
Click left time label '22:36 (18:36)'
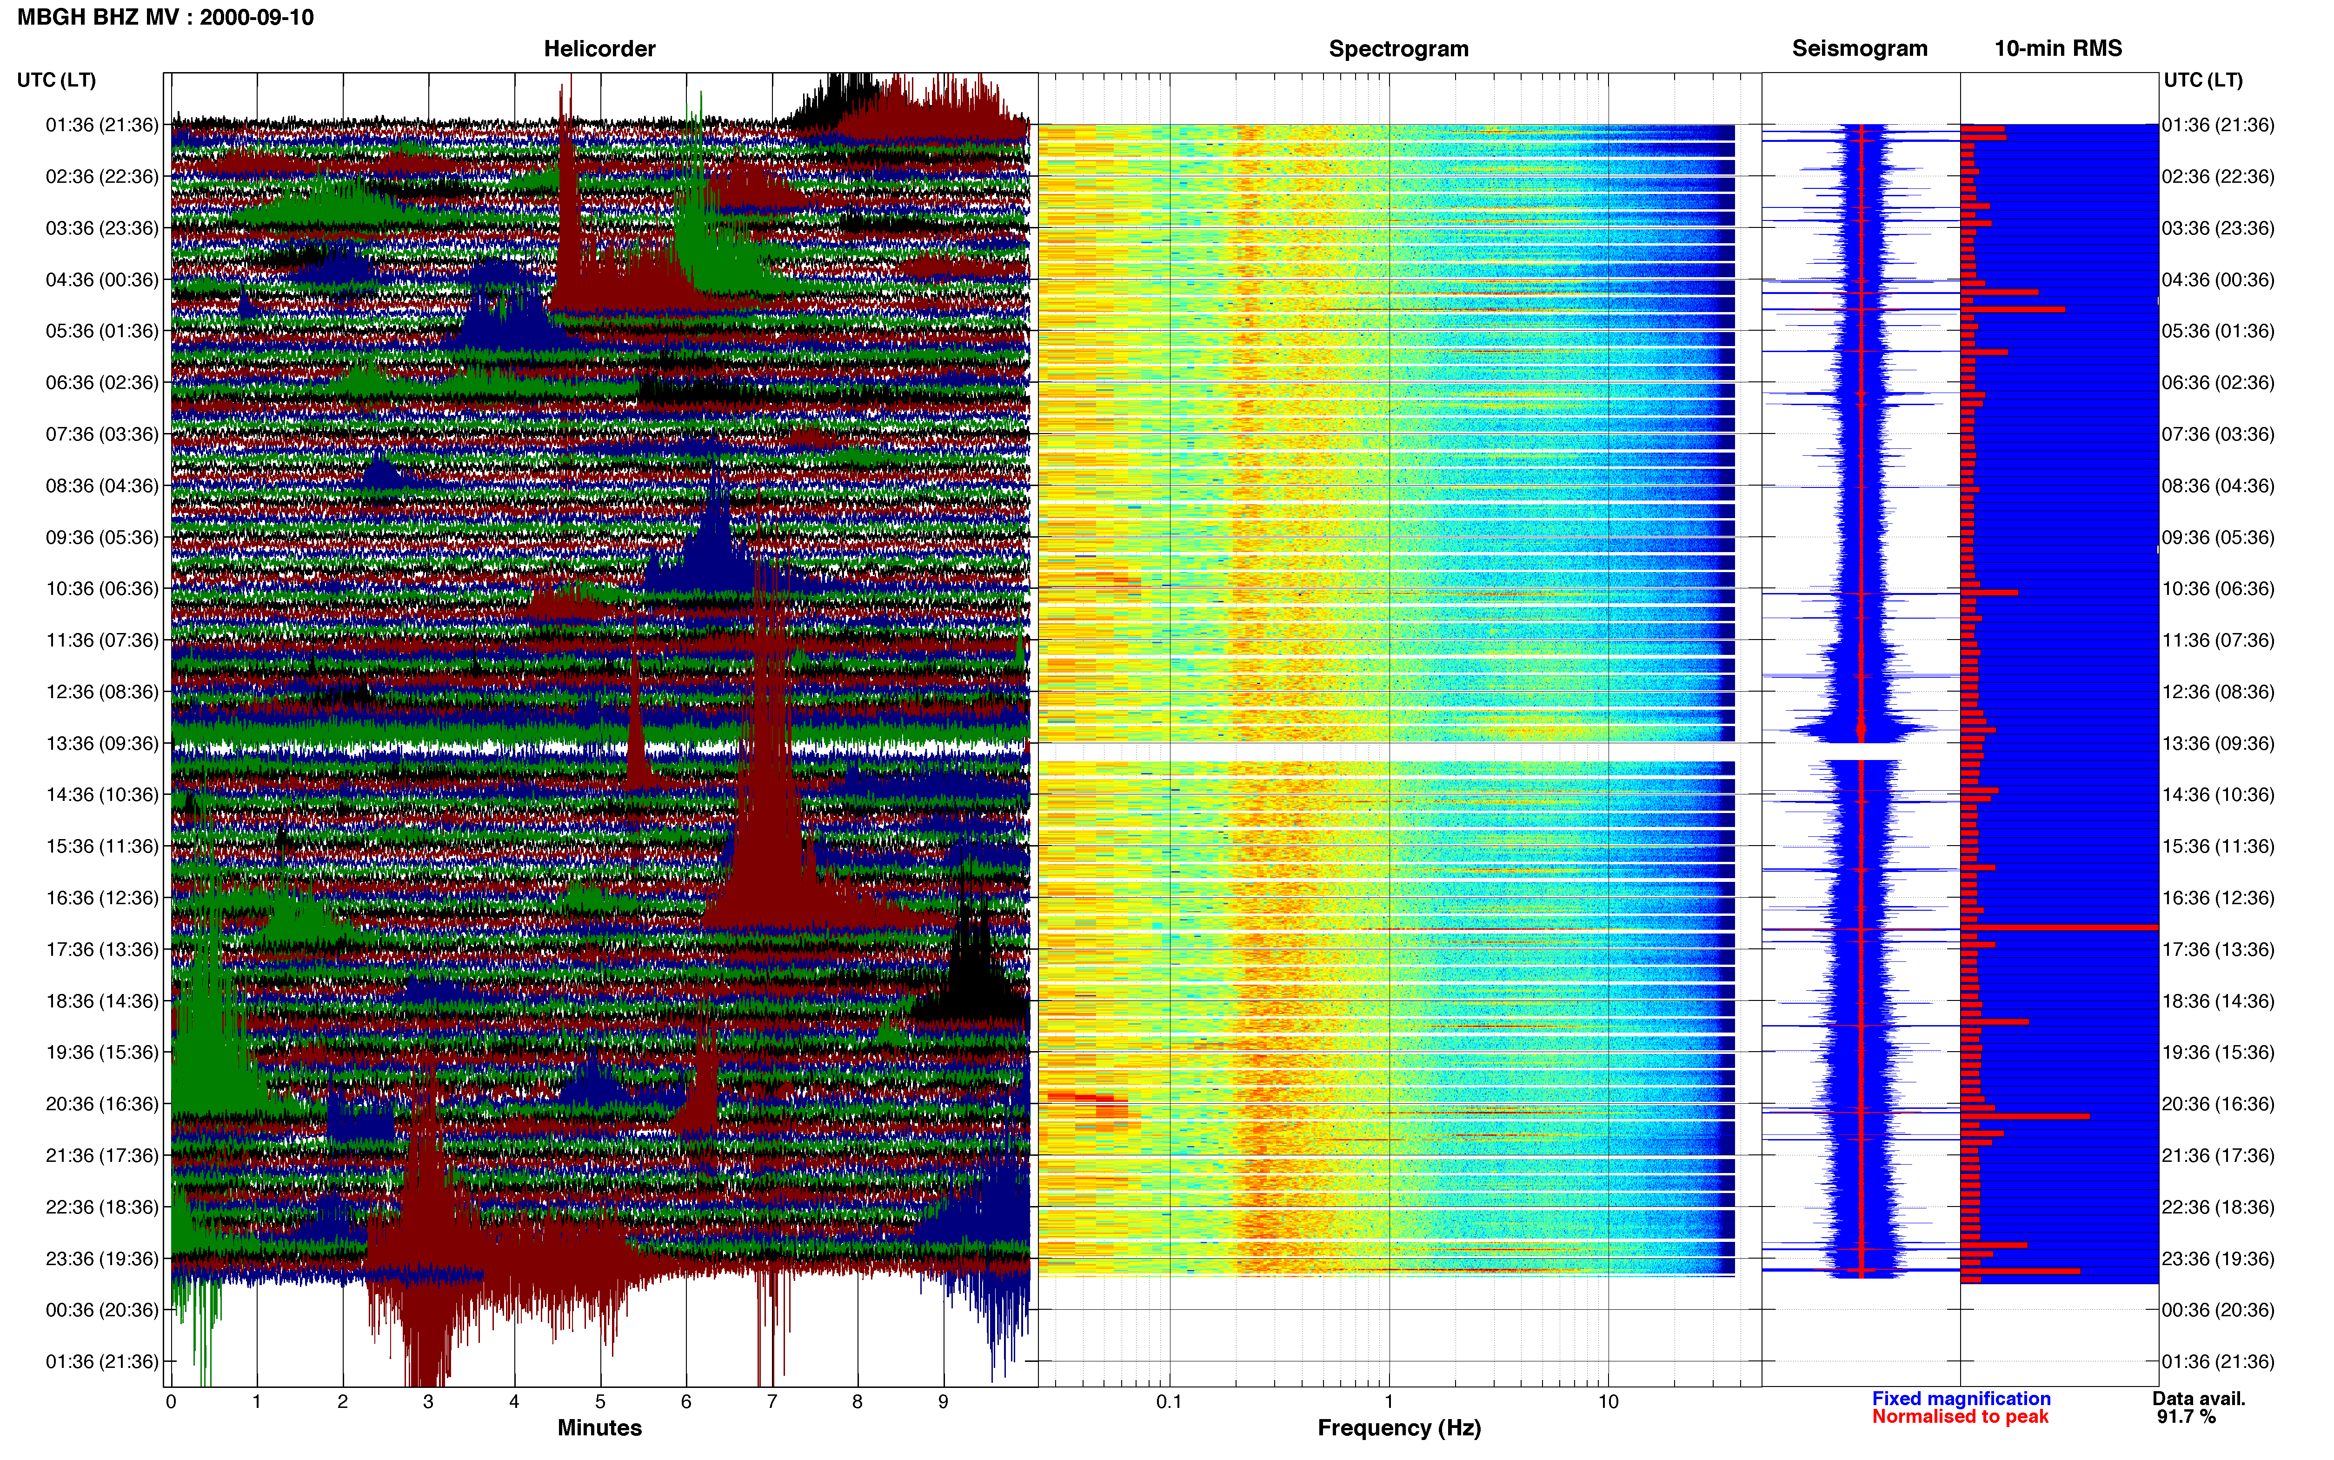pos(102,1207)
